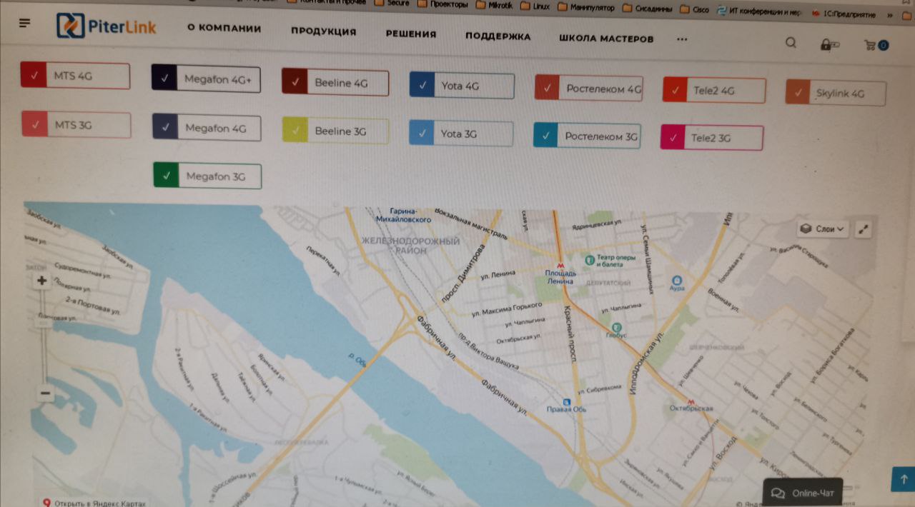Click the Аура map marker
This screenshot has height=507, width=915.
pyautogui.click(x=677, y=280)
